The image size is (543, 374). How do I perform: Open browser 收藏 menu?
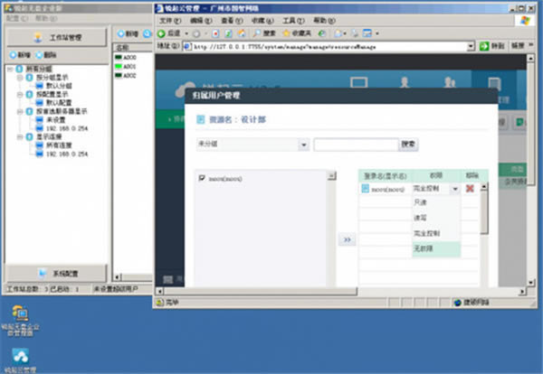262,21
